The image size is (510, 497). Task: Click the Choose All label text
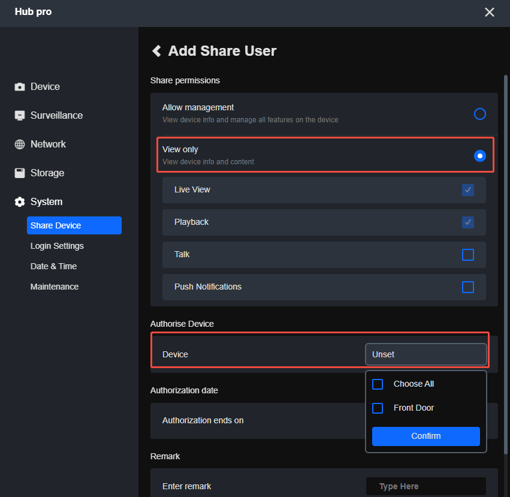pos(414,384)
